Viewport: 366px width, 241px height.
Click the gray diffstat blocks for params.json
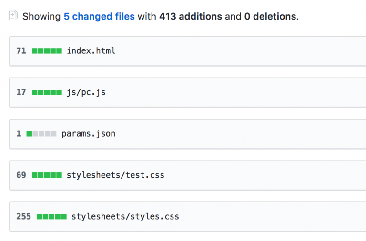[45, 134]
